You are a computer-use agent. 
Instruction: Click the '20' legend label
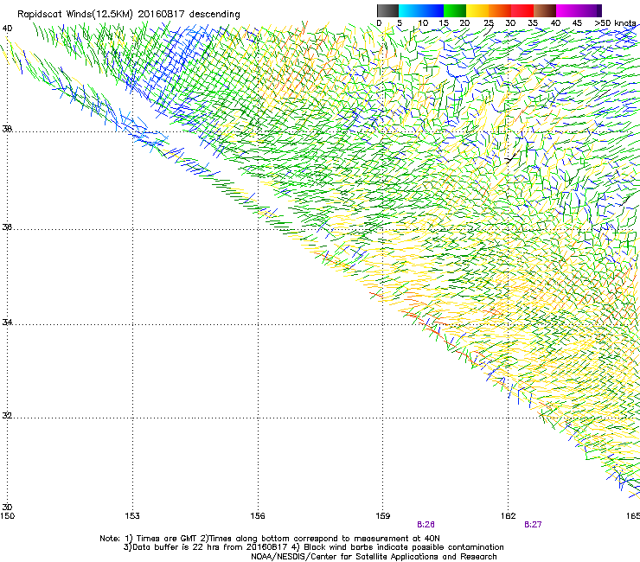(x=464, y=22)
